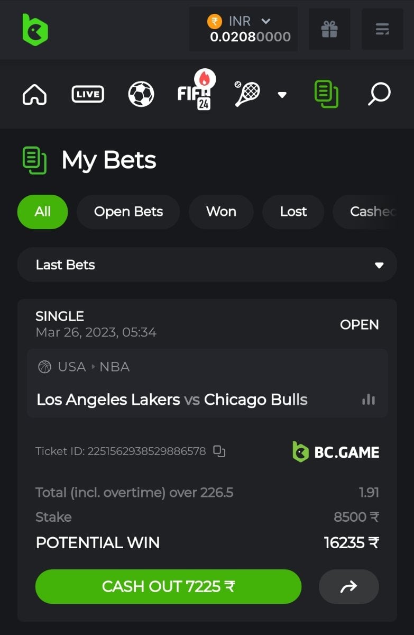
Task: Open the Last Bets dropdown
Action: click(x=207, y=265)
